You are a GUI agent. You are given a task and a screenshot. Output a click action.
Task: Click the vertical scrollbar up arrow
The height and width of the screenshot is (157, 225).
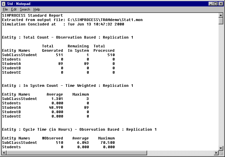(x=221, y=15)
